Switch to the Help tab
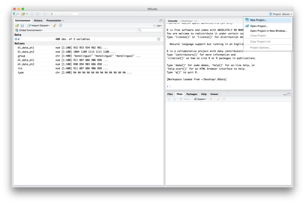Viewport: 305px width, 204px height. [x=203, y=94]
